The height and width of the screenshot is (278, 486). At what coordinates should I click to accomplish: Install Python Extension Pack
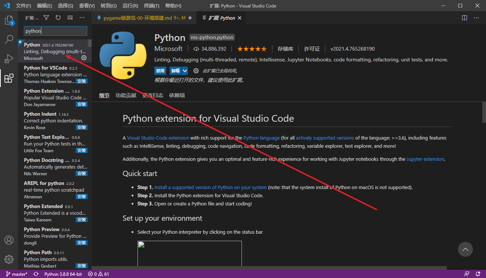click(82, 105)
